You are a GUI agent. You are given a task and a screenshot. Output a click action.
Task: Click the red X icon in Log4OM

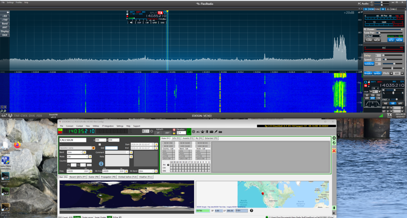334,151
